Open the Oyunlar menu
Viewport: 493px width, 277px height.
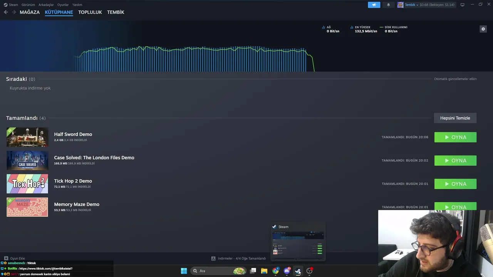63,5
